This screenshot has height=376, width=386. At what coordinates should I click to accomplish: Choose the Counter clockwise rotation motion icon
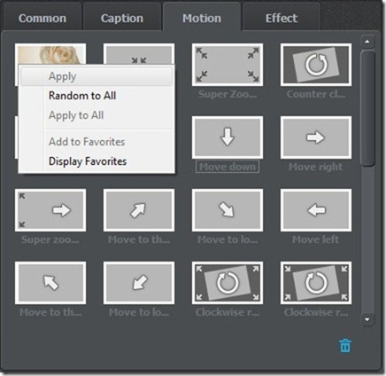(x=316, y=65)
